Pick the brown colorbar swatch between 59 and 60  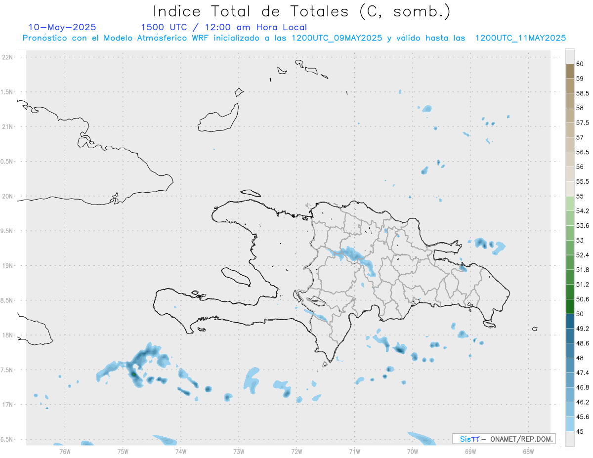(570, 71)
